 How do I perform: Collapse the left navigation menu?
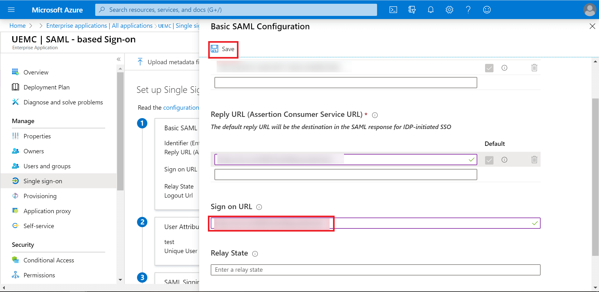point(119,59)
